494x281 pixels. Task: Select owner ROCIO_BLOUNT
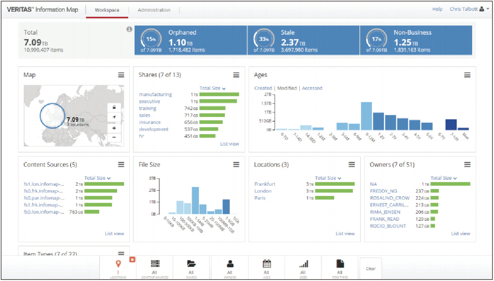click(x=388, y=226)
